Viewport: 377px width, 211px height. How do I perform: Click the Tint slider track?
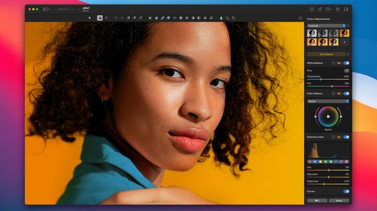328,86
